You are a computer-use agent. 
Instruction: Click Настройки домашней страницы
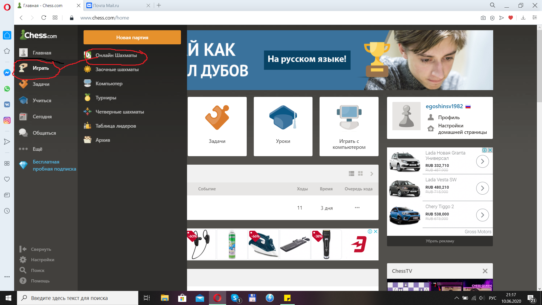point(462,129)
